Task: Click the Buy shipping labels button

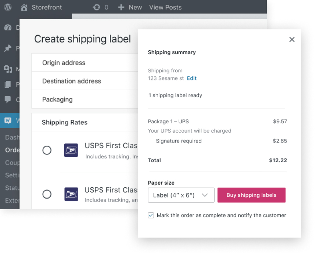Action: pos(251,195)
